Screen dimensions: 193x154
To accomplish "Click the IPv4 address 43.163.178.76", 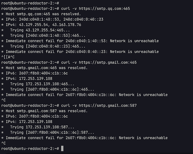I will click(x=67, y=25).
